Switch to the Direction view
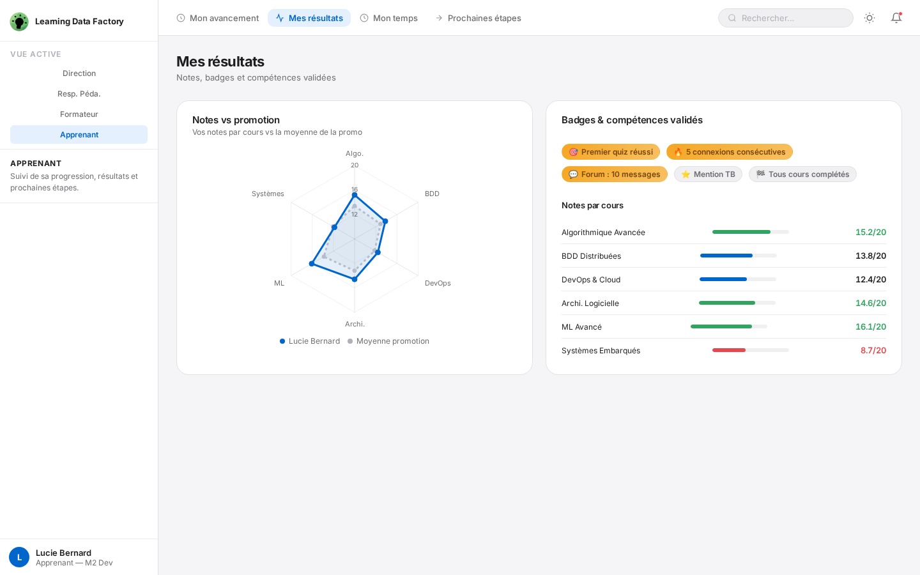Viewport: 920px width, 575px height. point(79,73)
